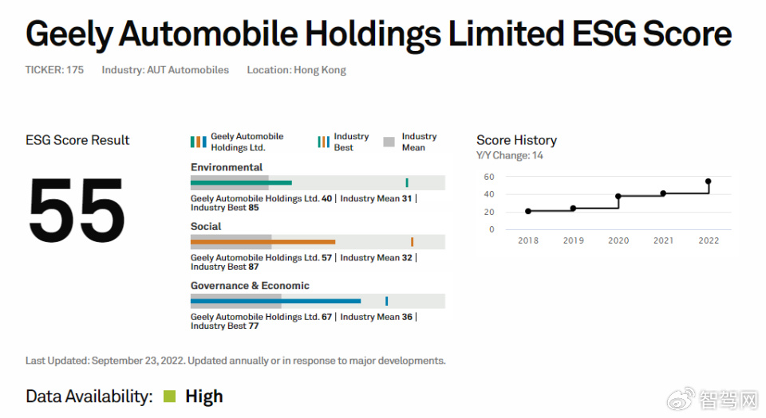766x418 pixels.
Task: Click the Industry Best 85 text
Action: [x=225, y=208]
